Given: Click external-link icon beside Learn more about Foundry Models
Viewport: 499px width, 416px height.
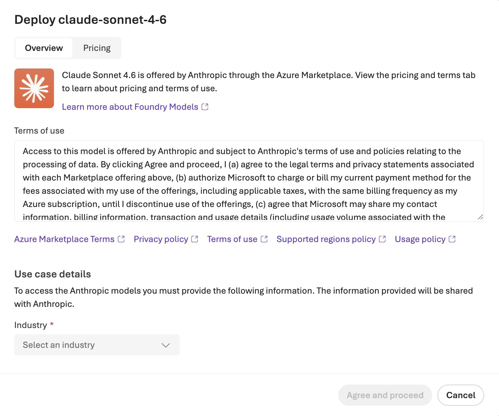Looking at the screenshot, I should pos(205,107).
